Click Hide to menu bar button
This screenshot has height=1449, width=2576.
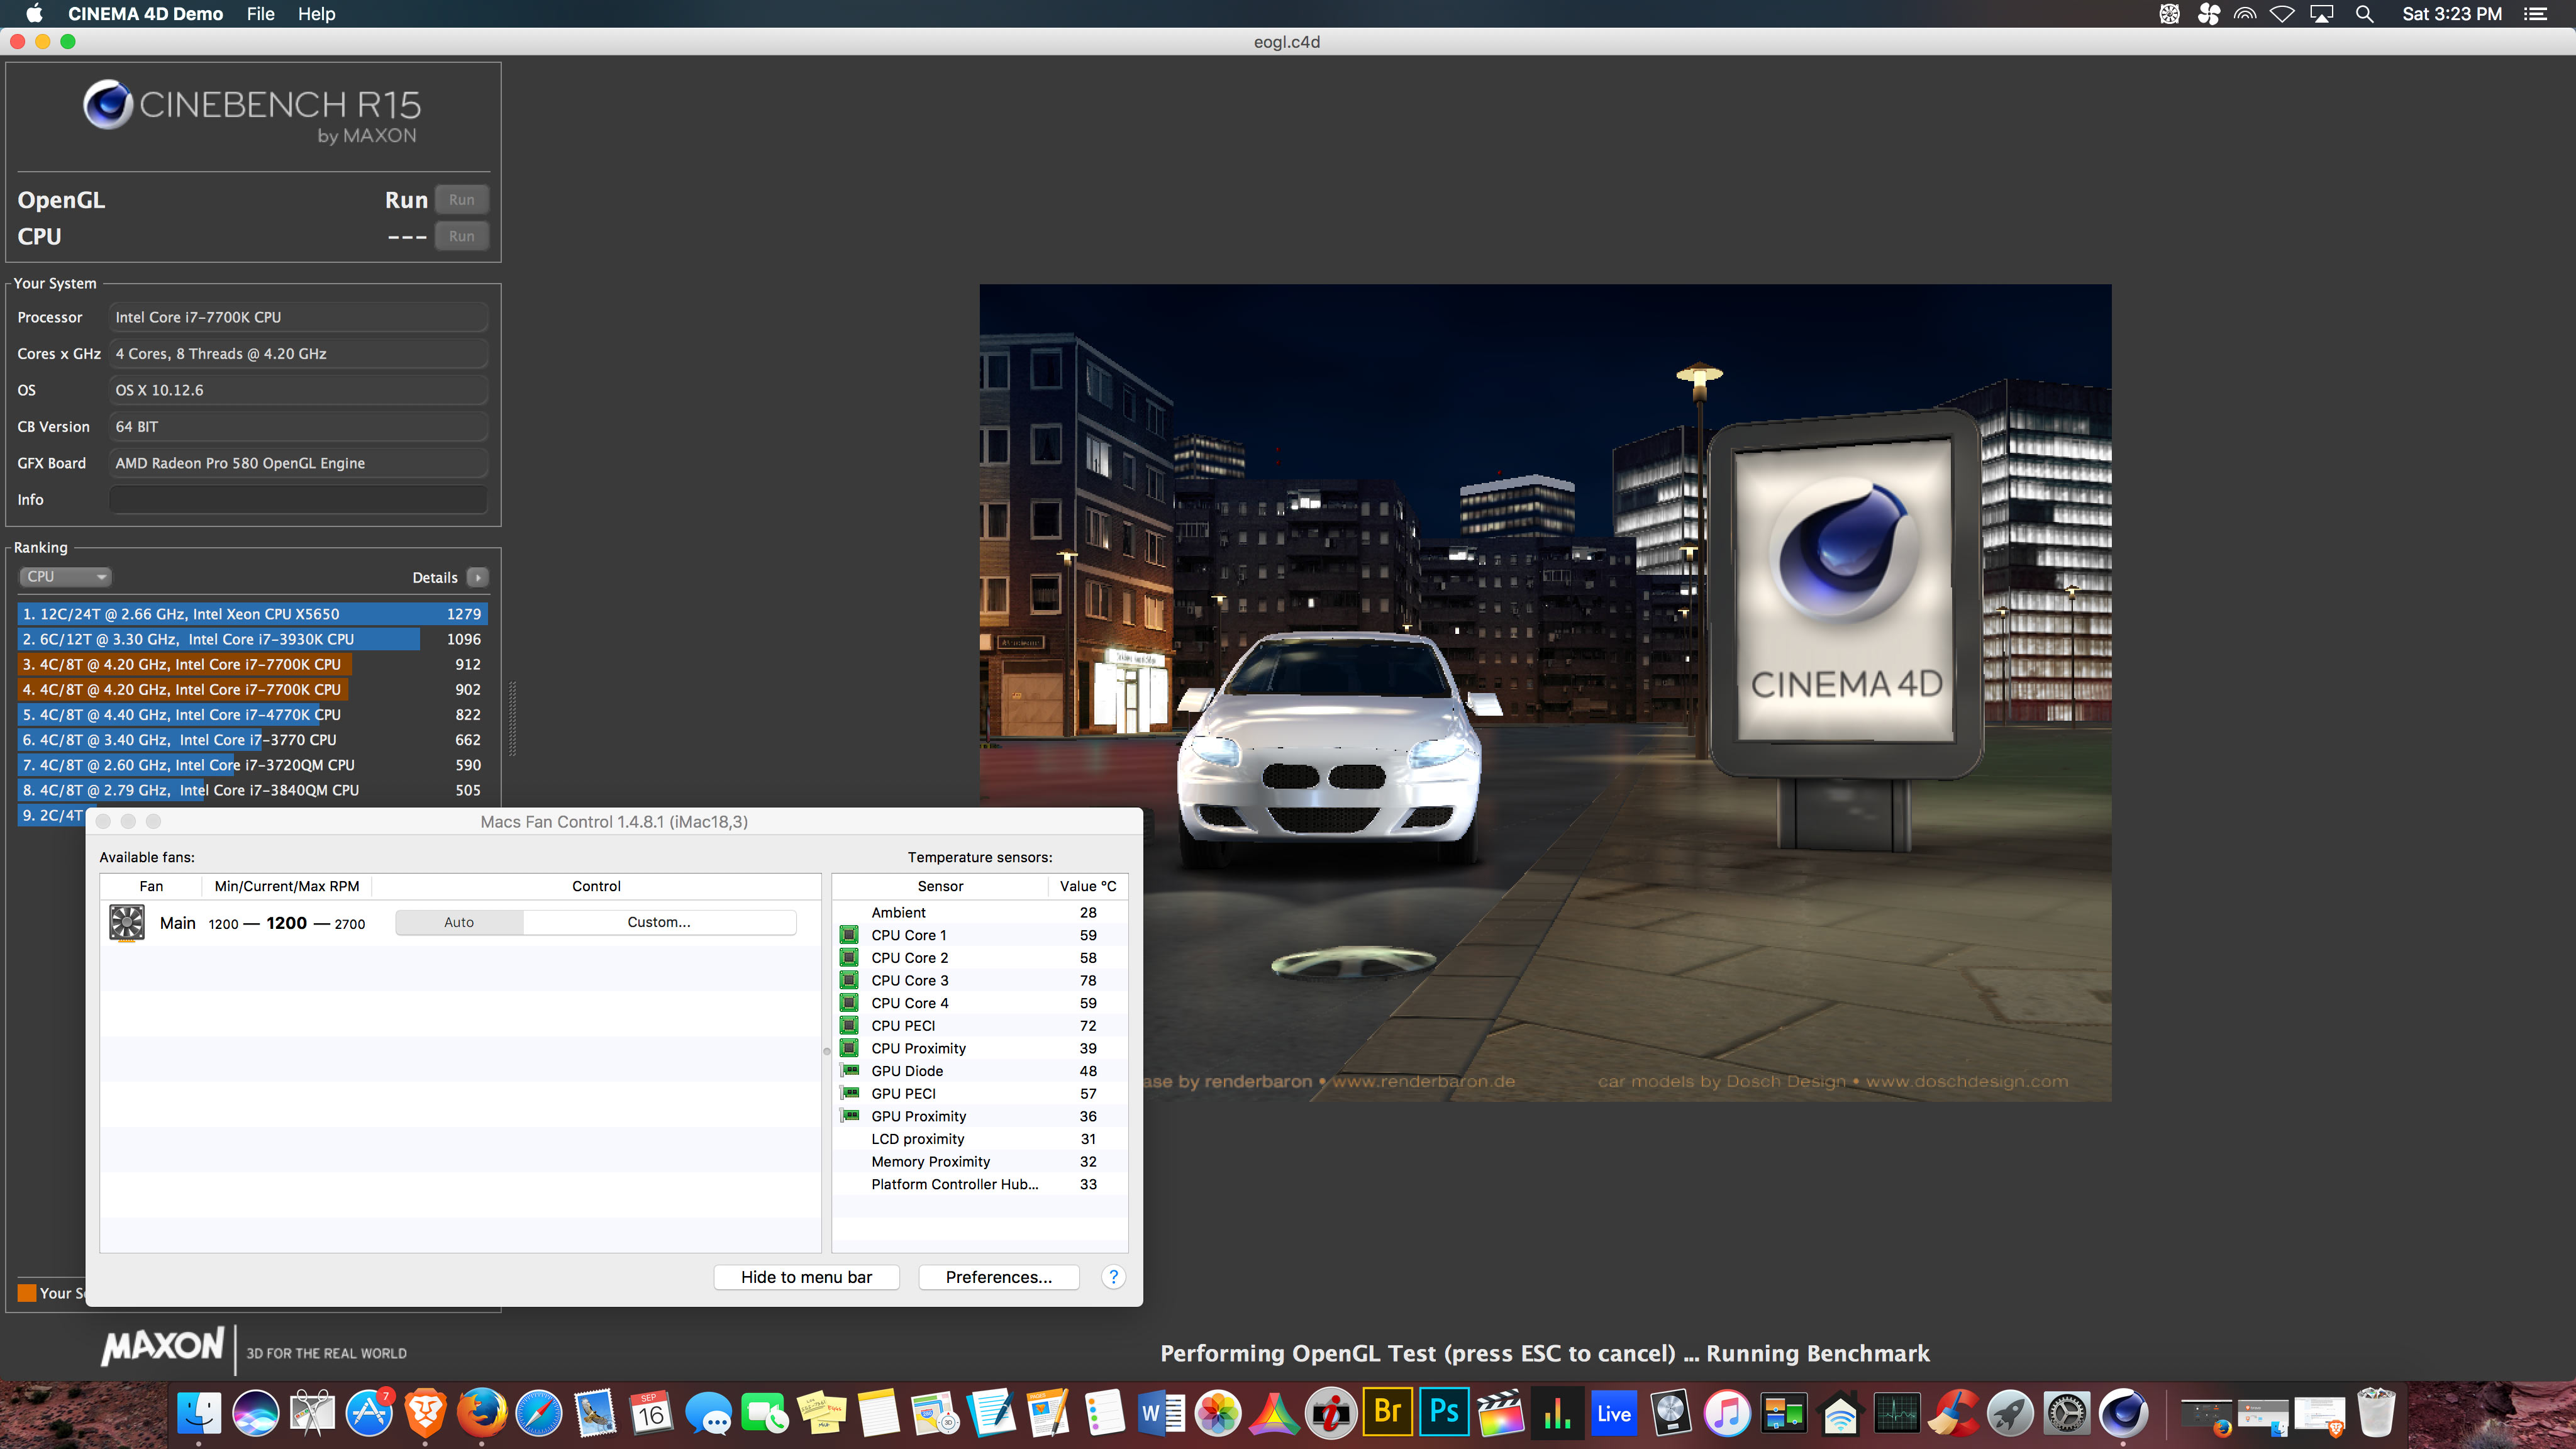pos(806,1277)
